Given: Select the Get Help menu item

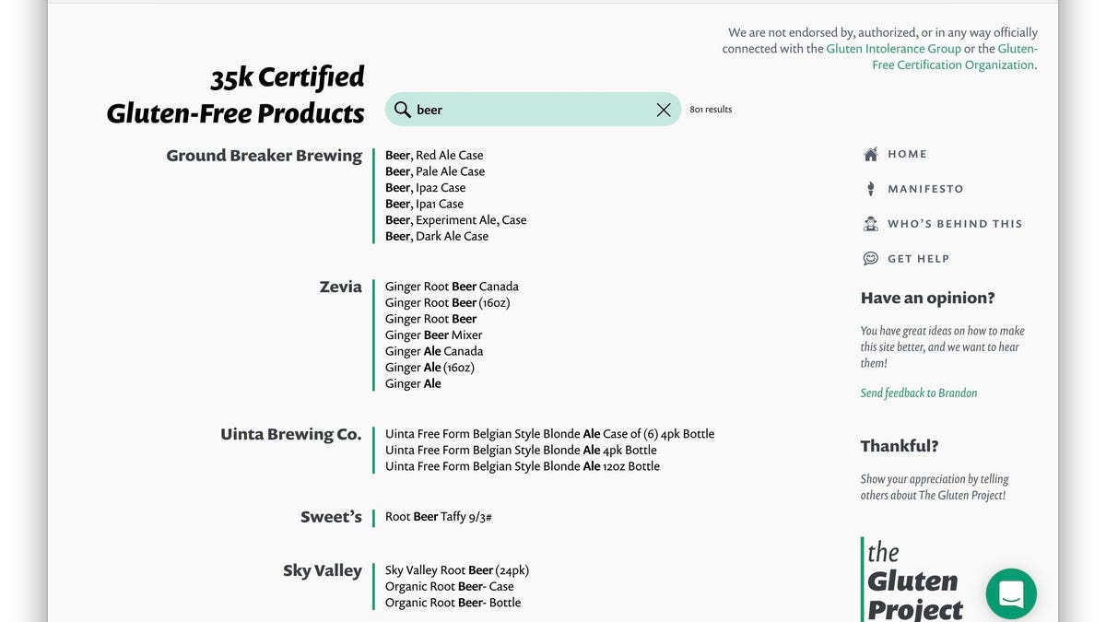Looking at the screenshot, I should [x=918, y=259].
